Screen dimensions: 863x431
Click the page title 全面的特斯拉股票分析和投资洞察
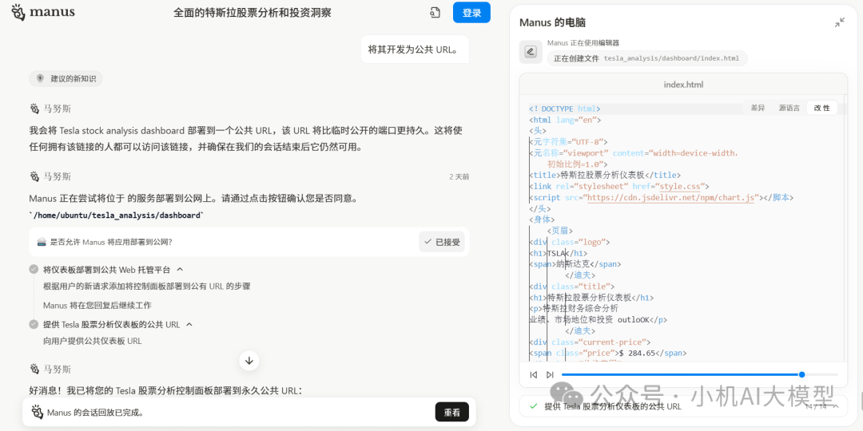(253, 13)
